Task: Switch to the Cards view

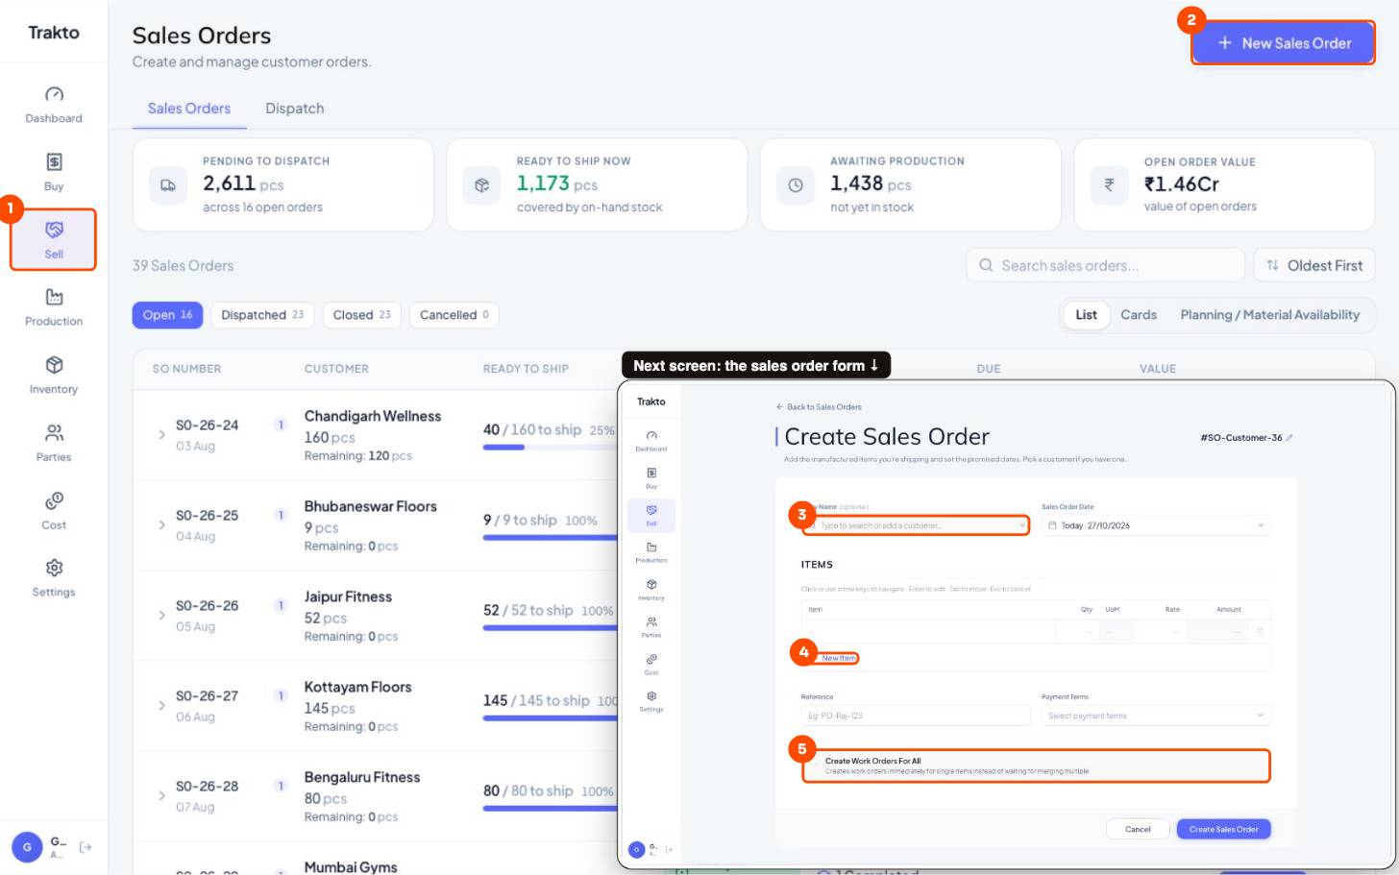Action: tap(1139, 315)
